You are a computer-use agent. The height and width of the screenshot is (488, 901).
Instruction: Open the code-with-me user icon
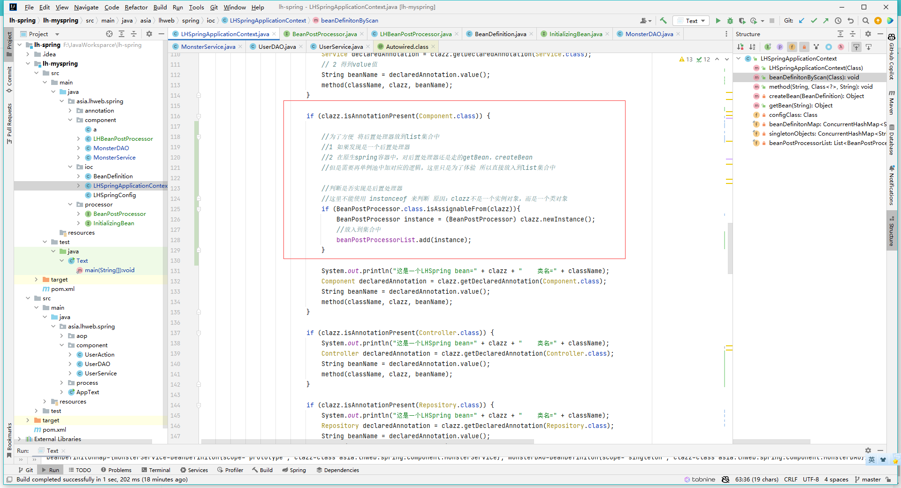point(646,21)
